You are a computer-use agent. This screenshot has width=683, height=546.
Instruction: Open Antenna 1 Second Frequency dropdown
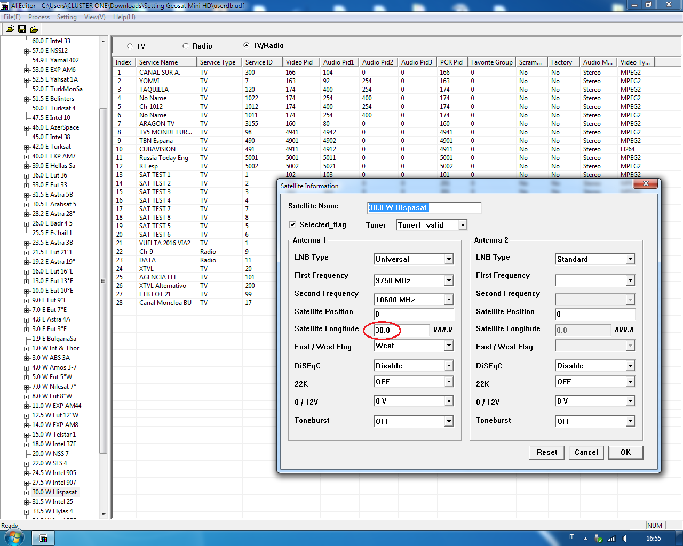[449, 300]
